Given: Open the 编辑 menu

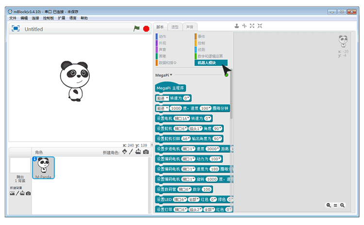Looking at the screenshot, I should (x=24, y=18).
